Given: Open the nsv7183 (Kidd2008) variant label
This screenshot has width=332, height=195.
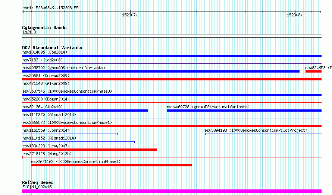Looking at the screenshot, I should click(x=43, y=60).
